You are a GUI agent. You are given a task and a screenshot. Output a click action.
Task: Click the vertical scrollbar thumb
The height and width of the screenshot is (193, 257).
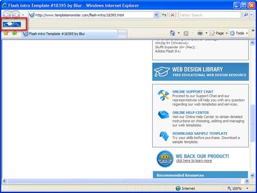pos(252,123)
